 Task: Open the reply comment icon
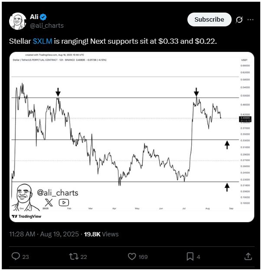coord(16,256)
